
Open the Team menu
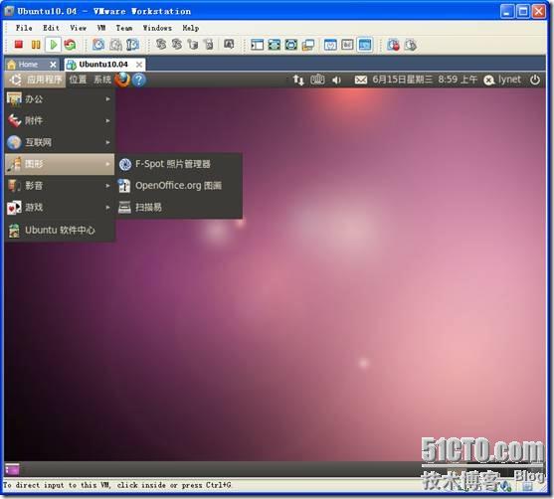tap(124, 28)
